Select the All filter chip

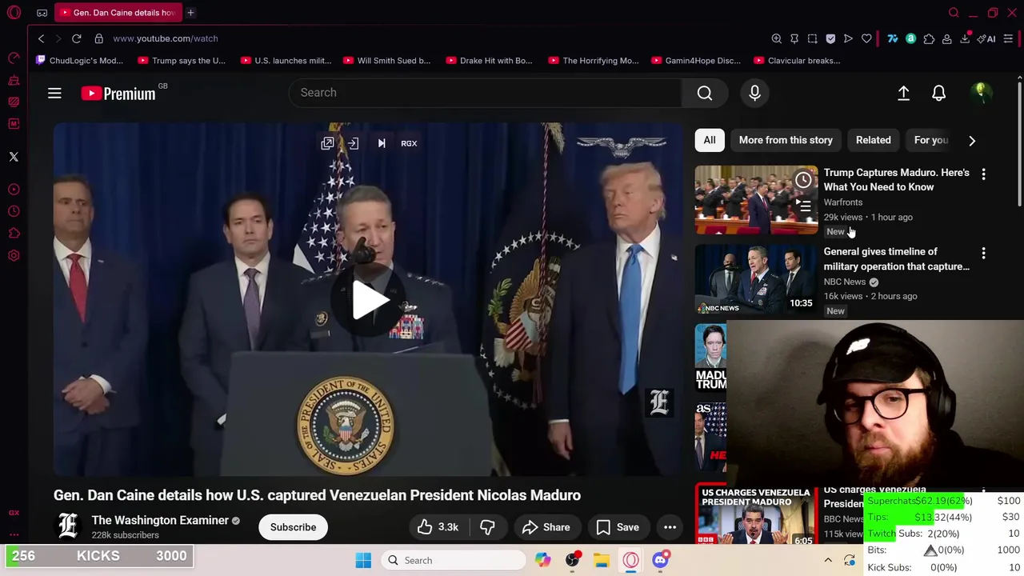coord(710,140)
